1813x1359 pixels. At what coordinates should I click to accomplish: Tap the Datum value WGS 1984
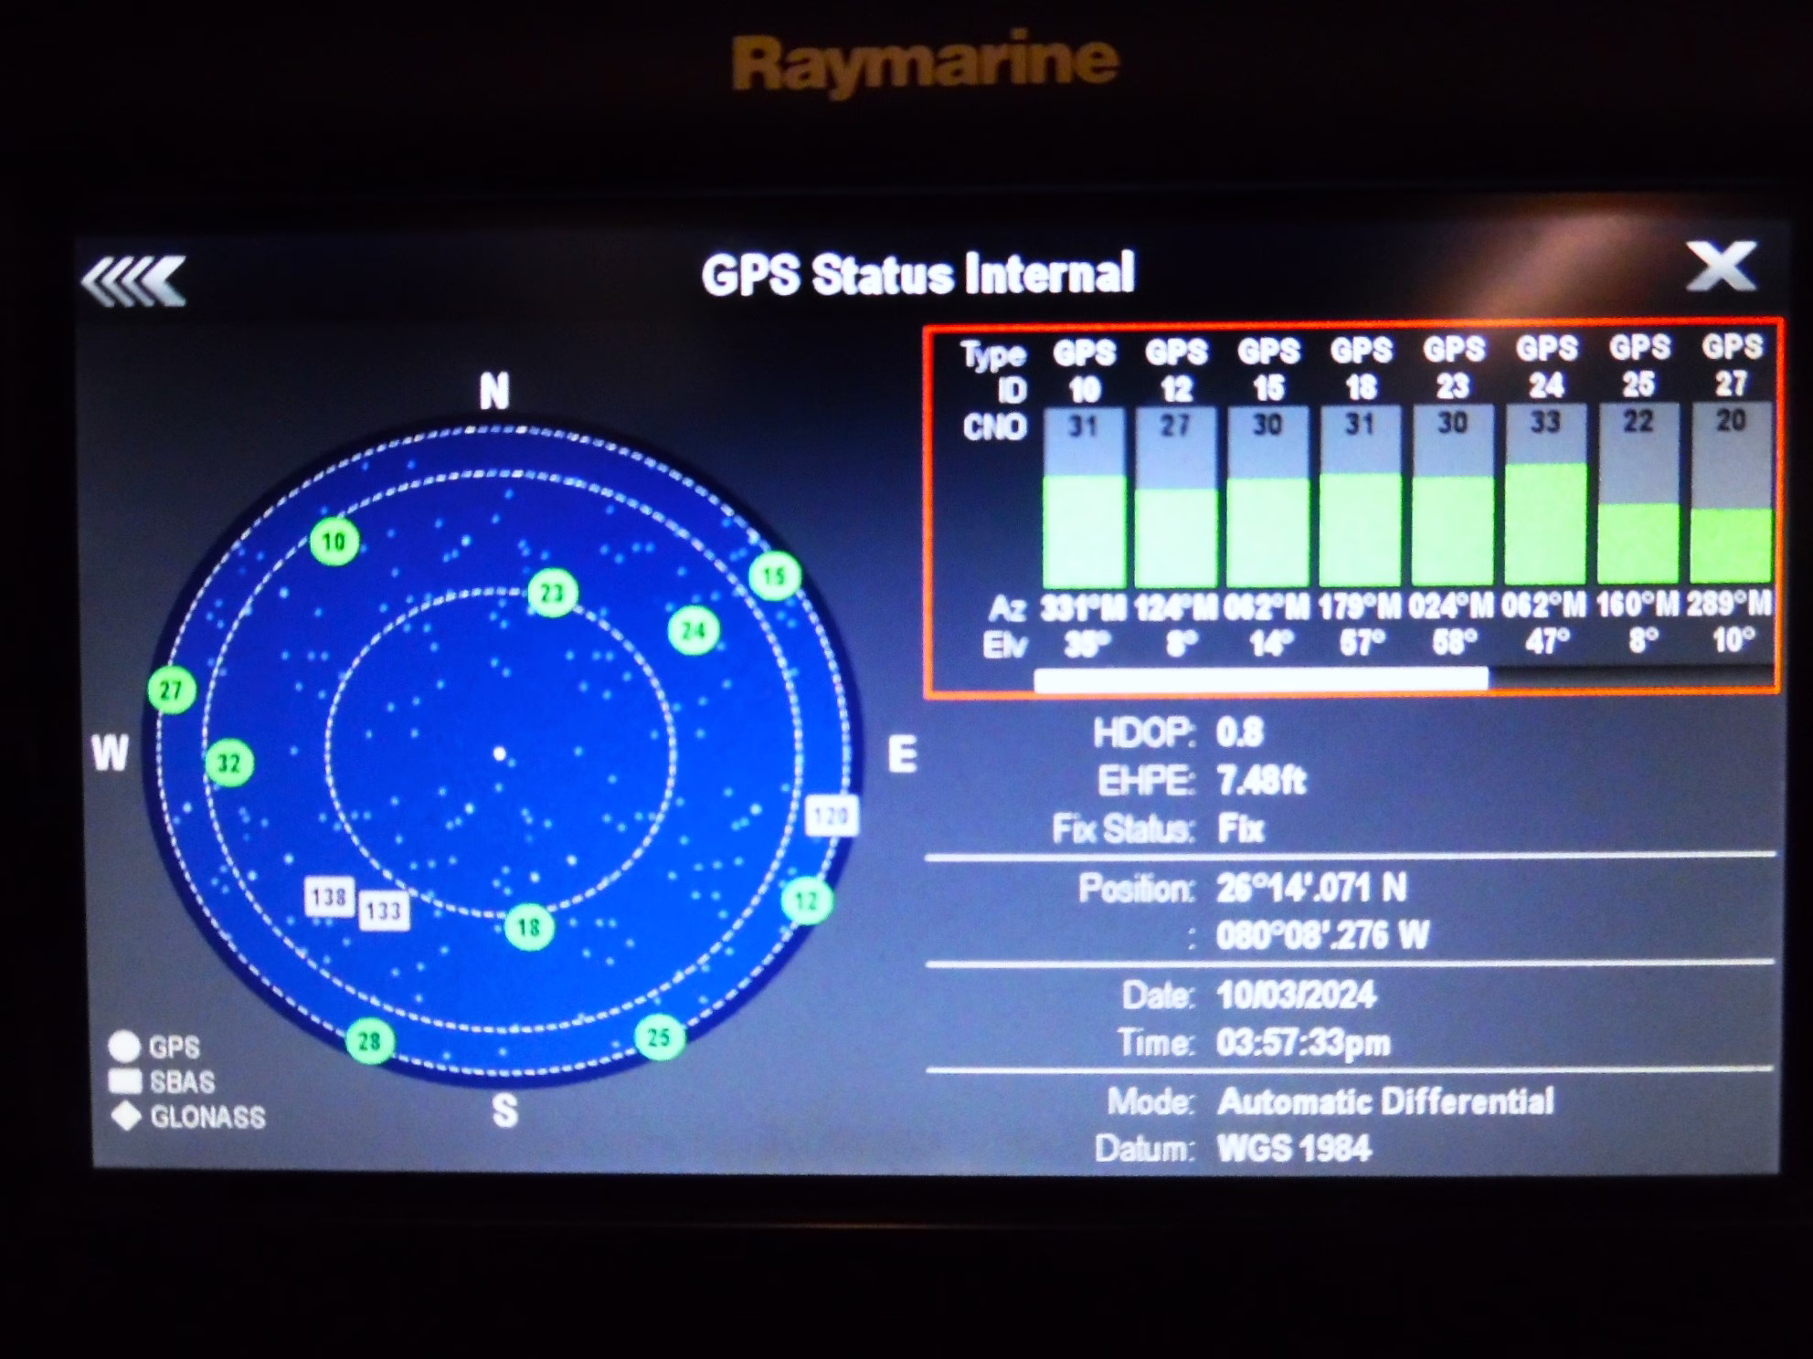tap(1295, 1148)
